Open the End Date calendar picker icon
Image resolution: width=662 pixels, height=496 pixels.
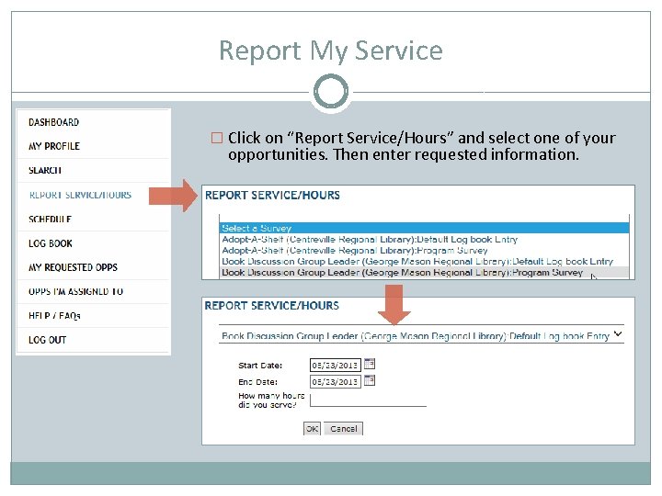tap(370, 380)
